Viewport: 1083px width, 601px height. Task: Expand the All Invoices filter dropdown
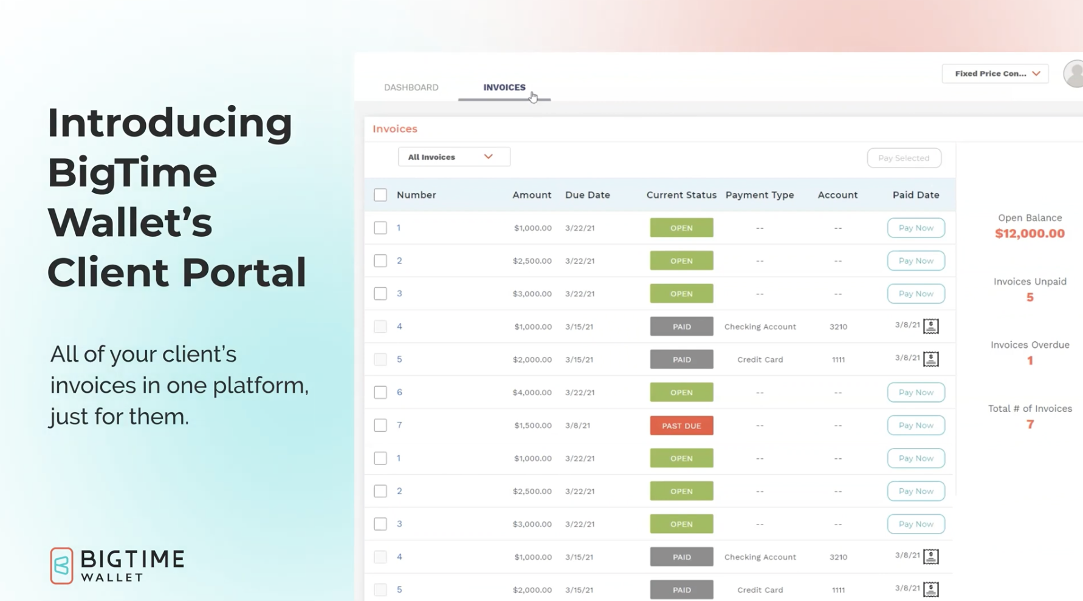click(454, 157)
